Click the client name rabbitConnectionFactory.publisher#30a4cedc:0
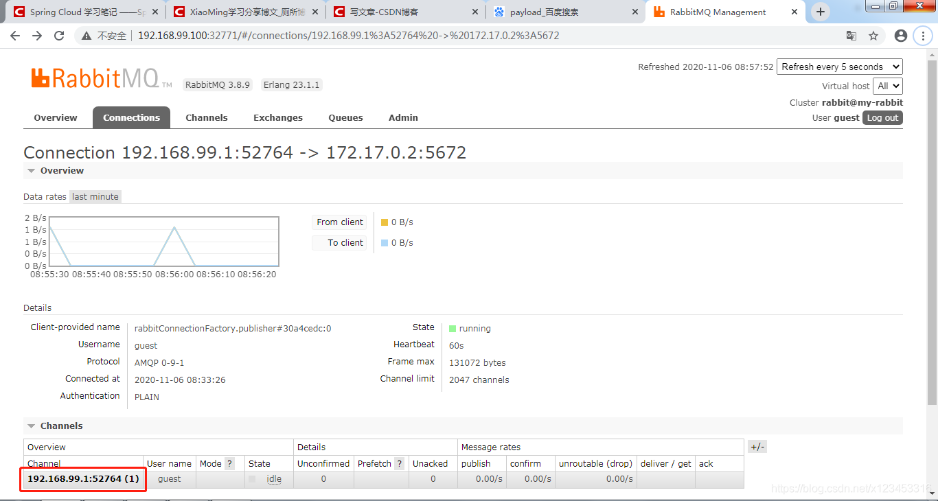 233,329
